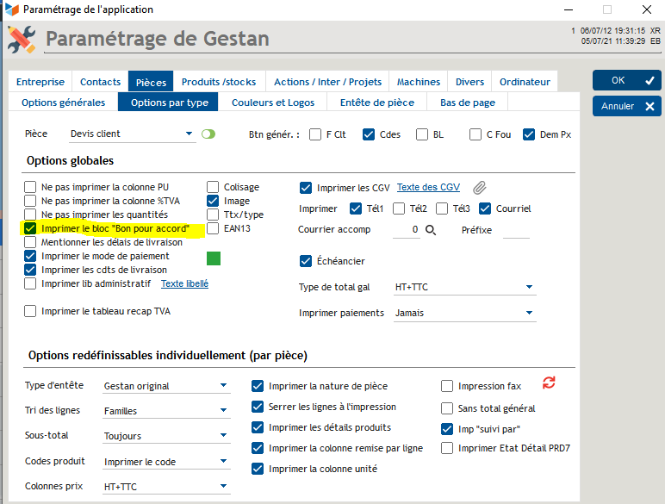Open the Couleurs et Logos tab
The height and width of the screenshot is (504, 665).
point(272,103)
